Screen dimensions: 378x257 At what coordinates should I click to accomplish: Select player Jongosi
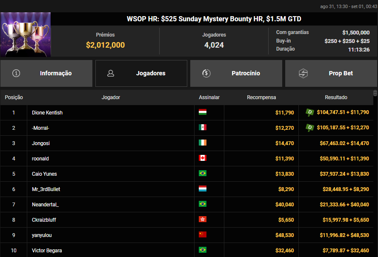[x=41, y=143]
